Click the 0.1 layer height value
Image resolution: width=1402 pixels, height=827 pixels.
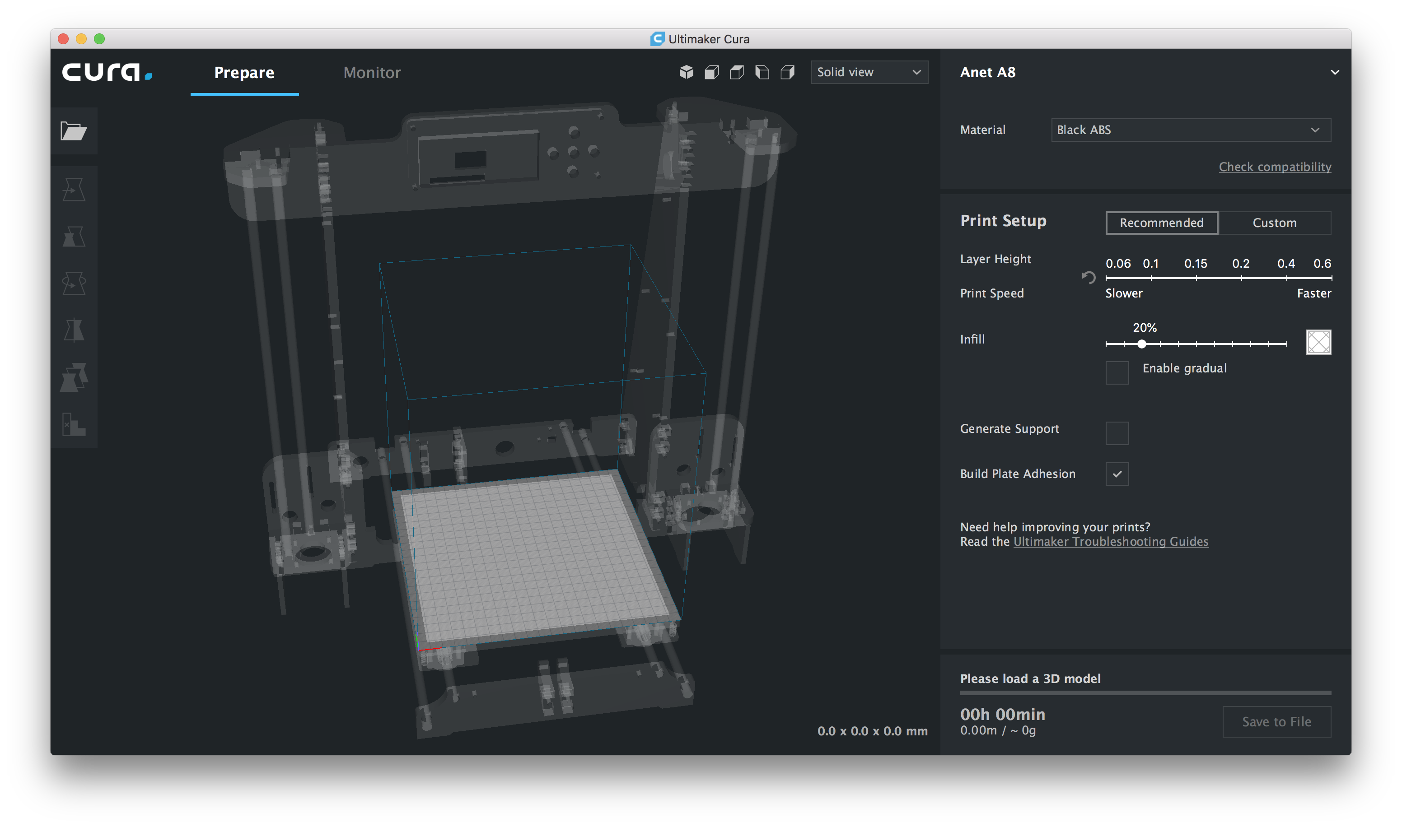(1150, 264)
